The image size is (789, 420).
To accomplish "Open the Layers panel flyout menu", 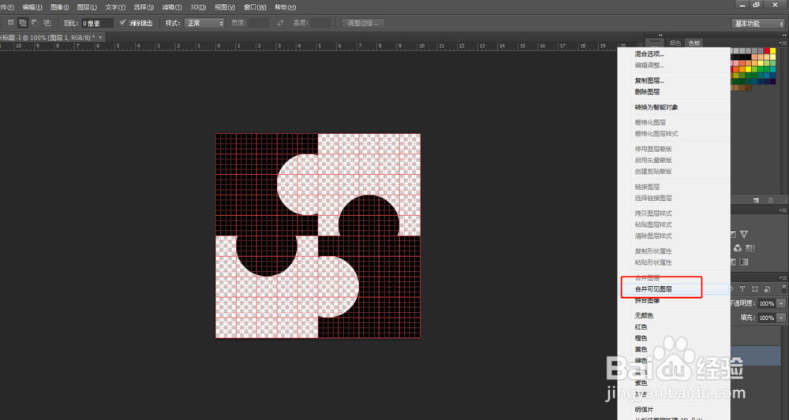I will tap(783, 278).
